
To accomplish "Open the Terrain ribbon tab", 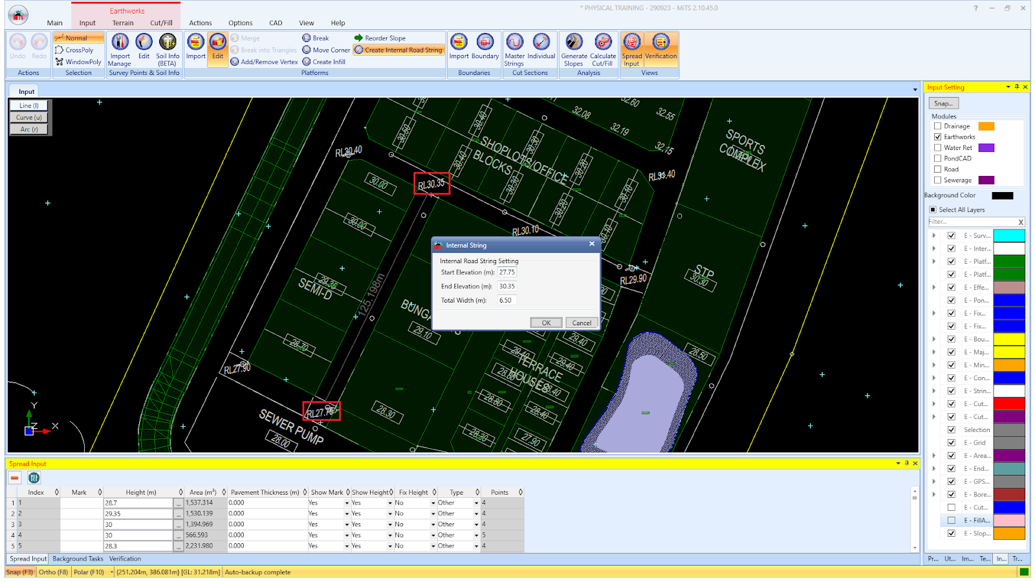I will pos(123,23).
